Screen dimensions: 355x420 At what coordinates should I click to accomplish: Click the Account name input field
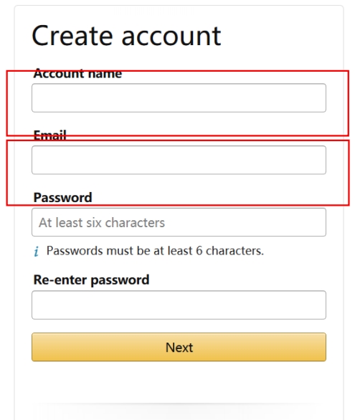179,97
